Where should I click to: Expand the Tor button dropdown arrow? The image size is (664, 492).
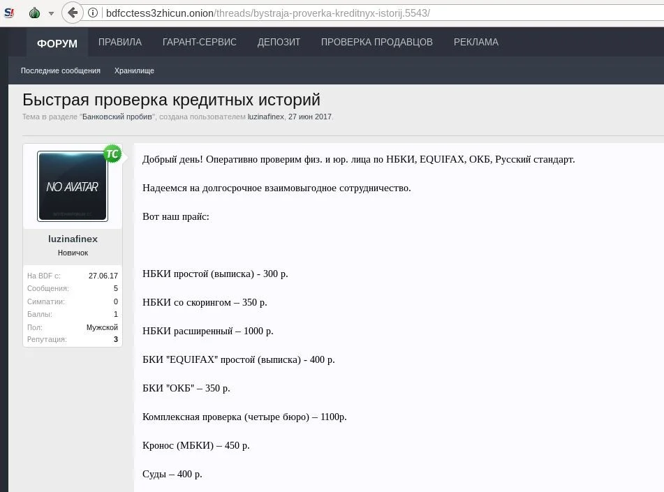pos(51,13)
